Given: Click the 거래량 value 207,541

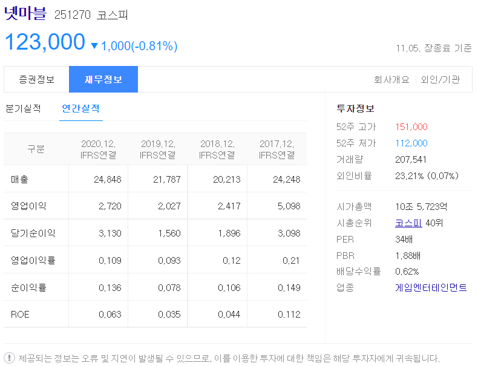Looking at the screenshot, I should coord(411,159).
